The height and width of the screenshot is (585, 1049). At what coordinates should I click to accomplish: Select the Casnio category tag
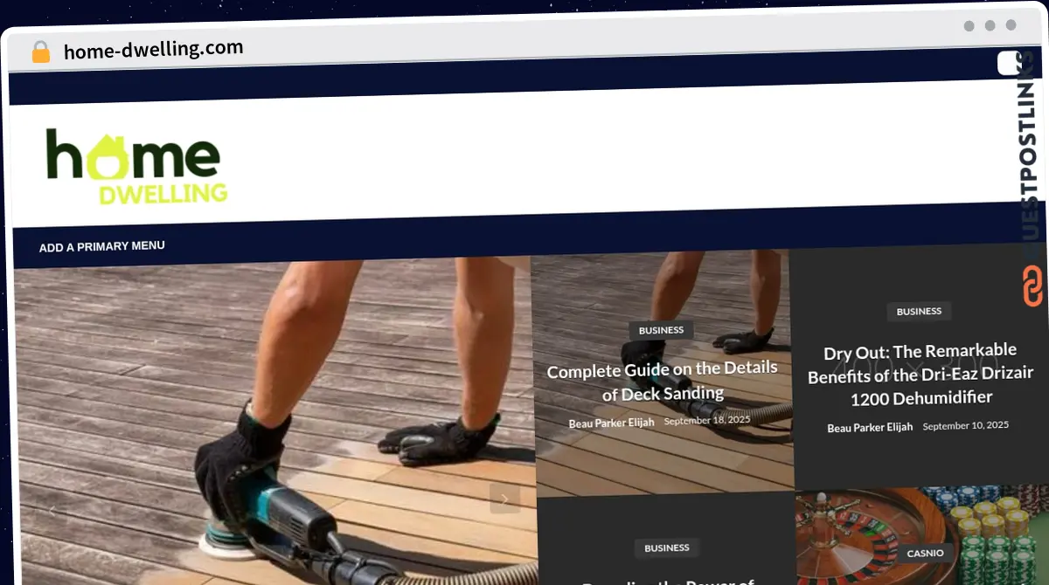click(x=925, y=553)
